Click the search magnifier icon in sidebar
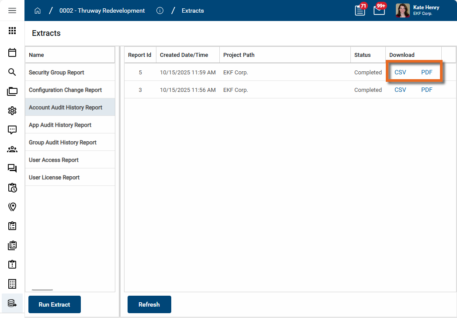Viewport: 457px width, 318px height. click(12, 72)
